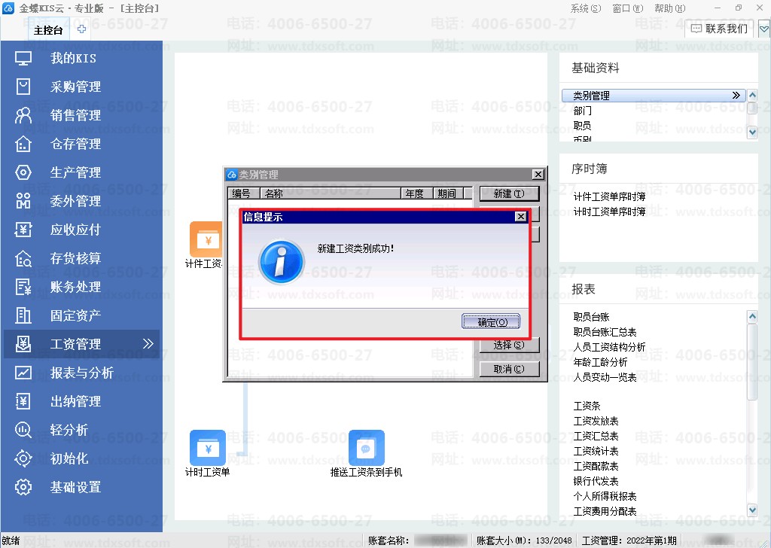The image size is (771, 548).
Task: Open the 基础设置 gear icon
Action: pyautogui.click(x=23, y=487)
